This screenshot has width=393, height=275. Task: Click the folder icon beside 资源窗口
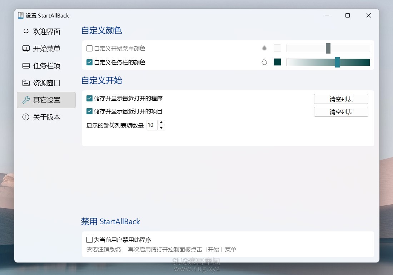point(26,82)
